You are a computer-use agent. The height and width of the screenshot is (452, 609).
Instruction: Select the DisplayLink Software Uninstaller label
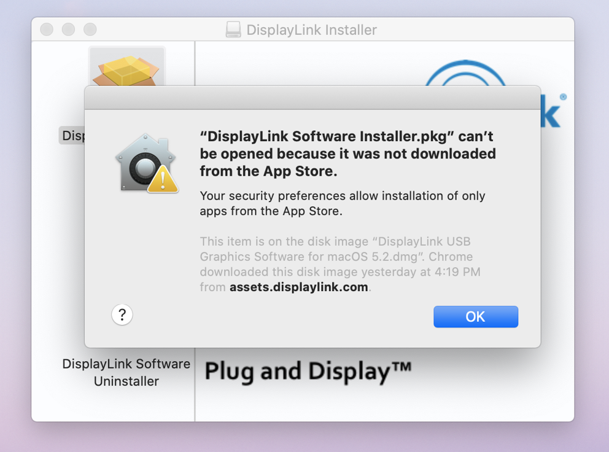126,372
